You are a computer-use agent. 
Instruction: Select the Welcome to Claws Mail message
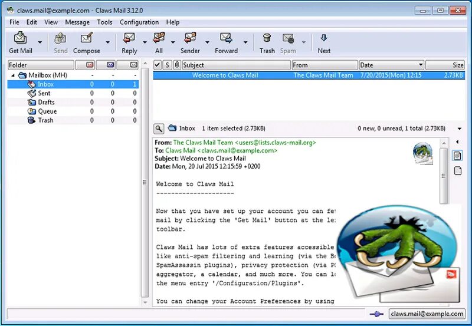coord(309,75)
